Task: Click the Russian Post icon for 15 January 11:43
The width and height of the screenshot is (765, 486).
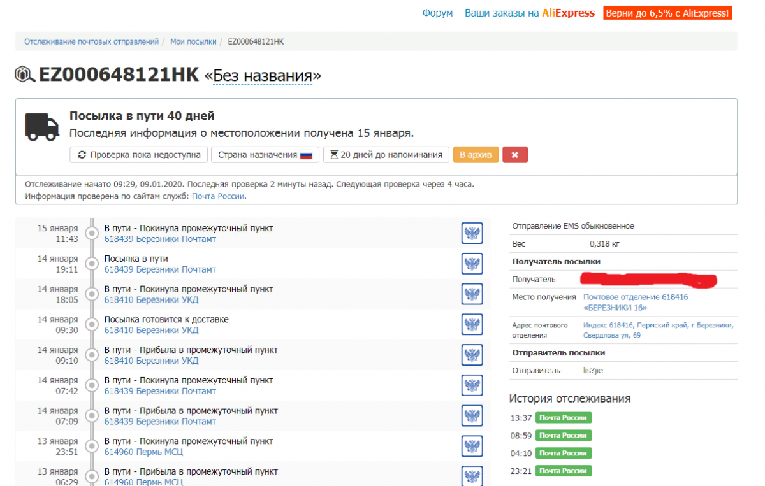Action: (472, 233)
